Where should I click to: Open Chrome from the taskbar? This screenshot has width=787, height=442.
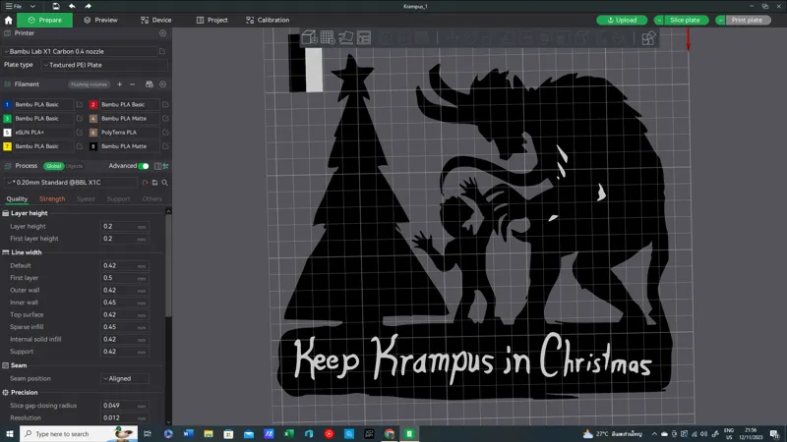point(390,434)
